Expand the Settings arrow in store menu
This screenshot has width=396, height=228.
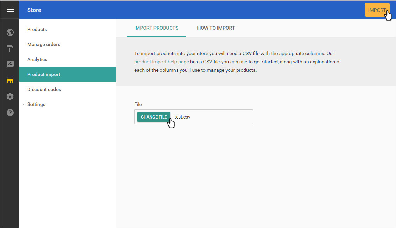tap(23, 104)
